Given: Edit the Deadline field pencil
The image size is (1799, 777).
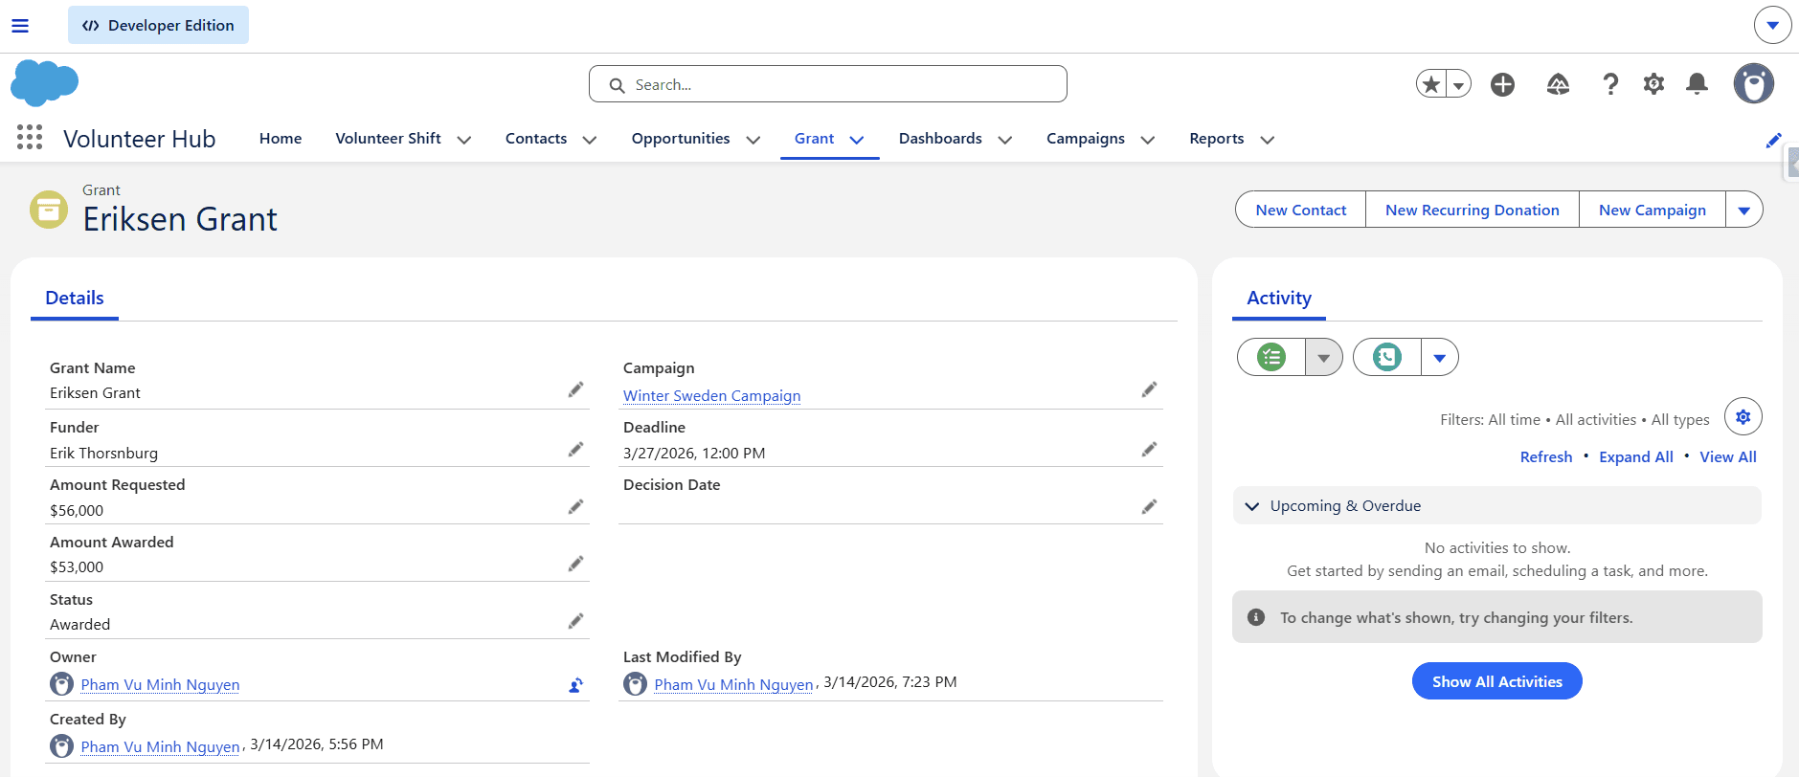Looking at the screenshot, I should [x=1149, y=449].
